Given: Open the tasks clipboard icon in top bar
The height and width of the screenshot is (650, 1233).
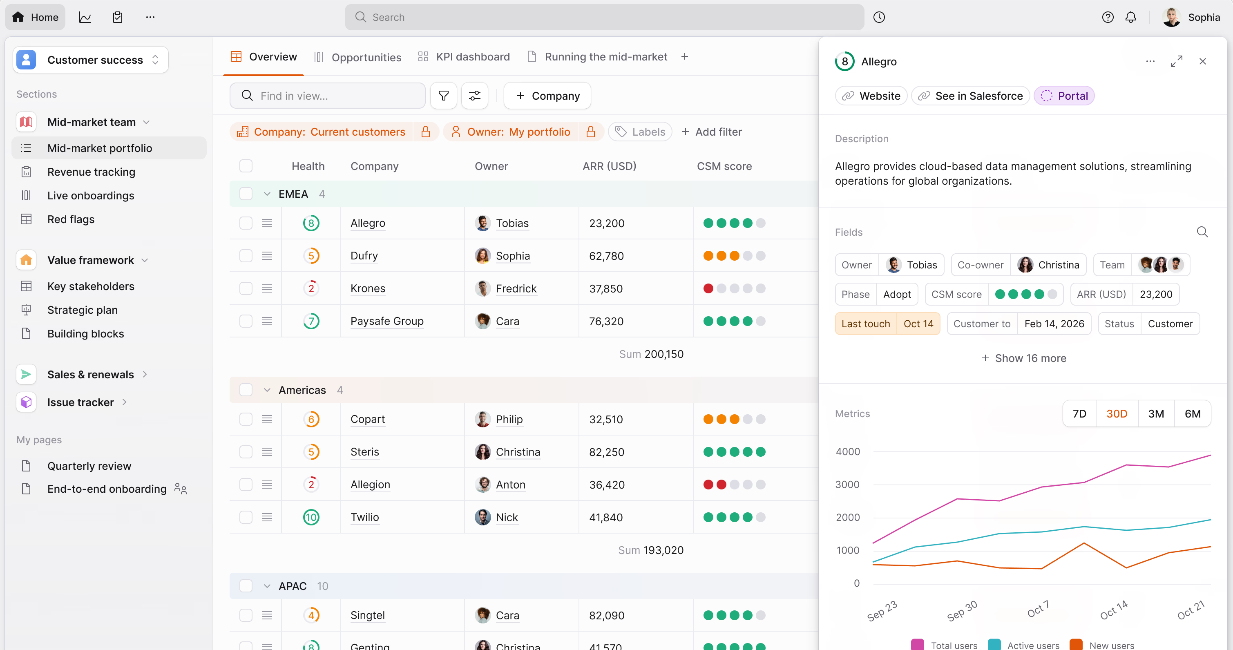Looking at the screenshot, I should click(118, 17).
